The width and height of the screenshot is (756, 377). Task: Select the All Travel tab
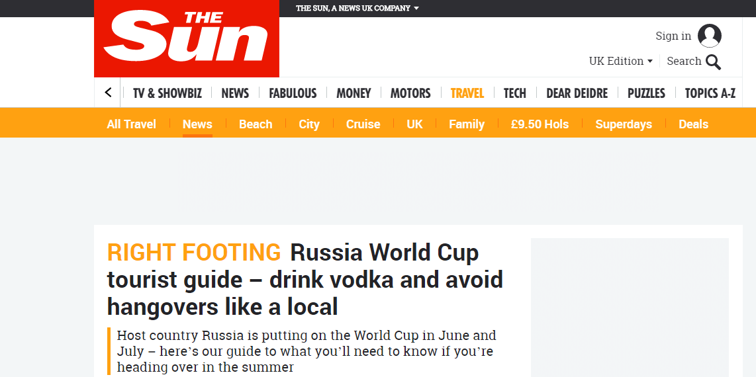[x=131, y=124]
